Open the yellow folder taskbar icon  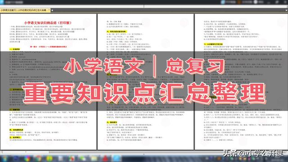(94, 158)
